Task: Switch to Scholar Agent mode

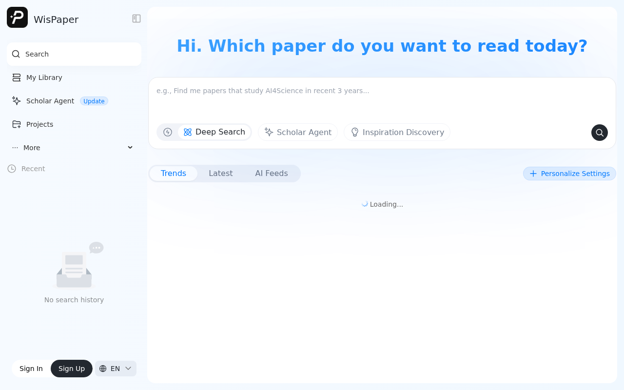Action: pyautogui.click(x=298, y=132)
